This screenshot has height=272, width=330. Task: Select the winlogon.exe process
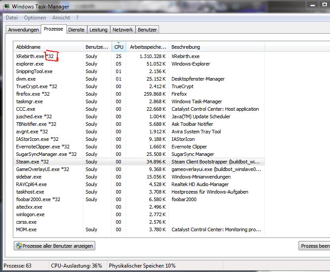pos(139,214)
